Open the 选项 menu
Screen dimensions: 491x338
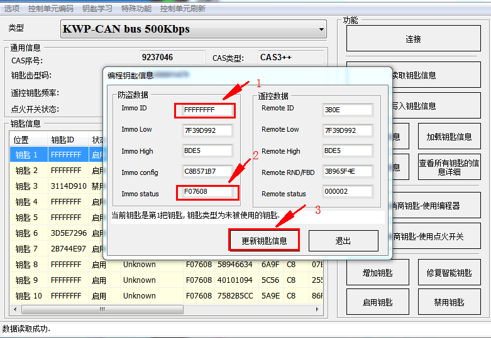point(11,9)
